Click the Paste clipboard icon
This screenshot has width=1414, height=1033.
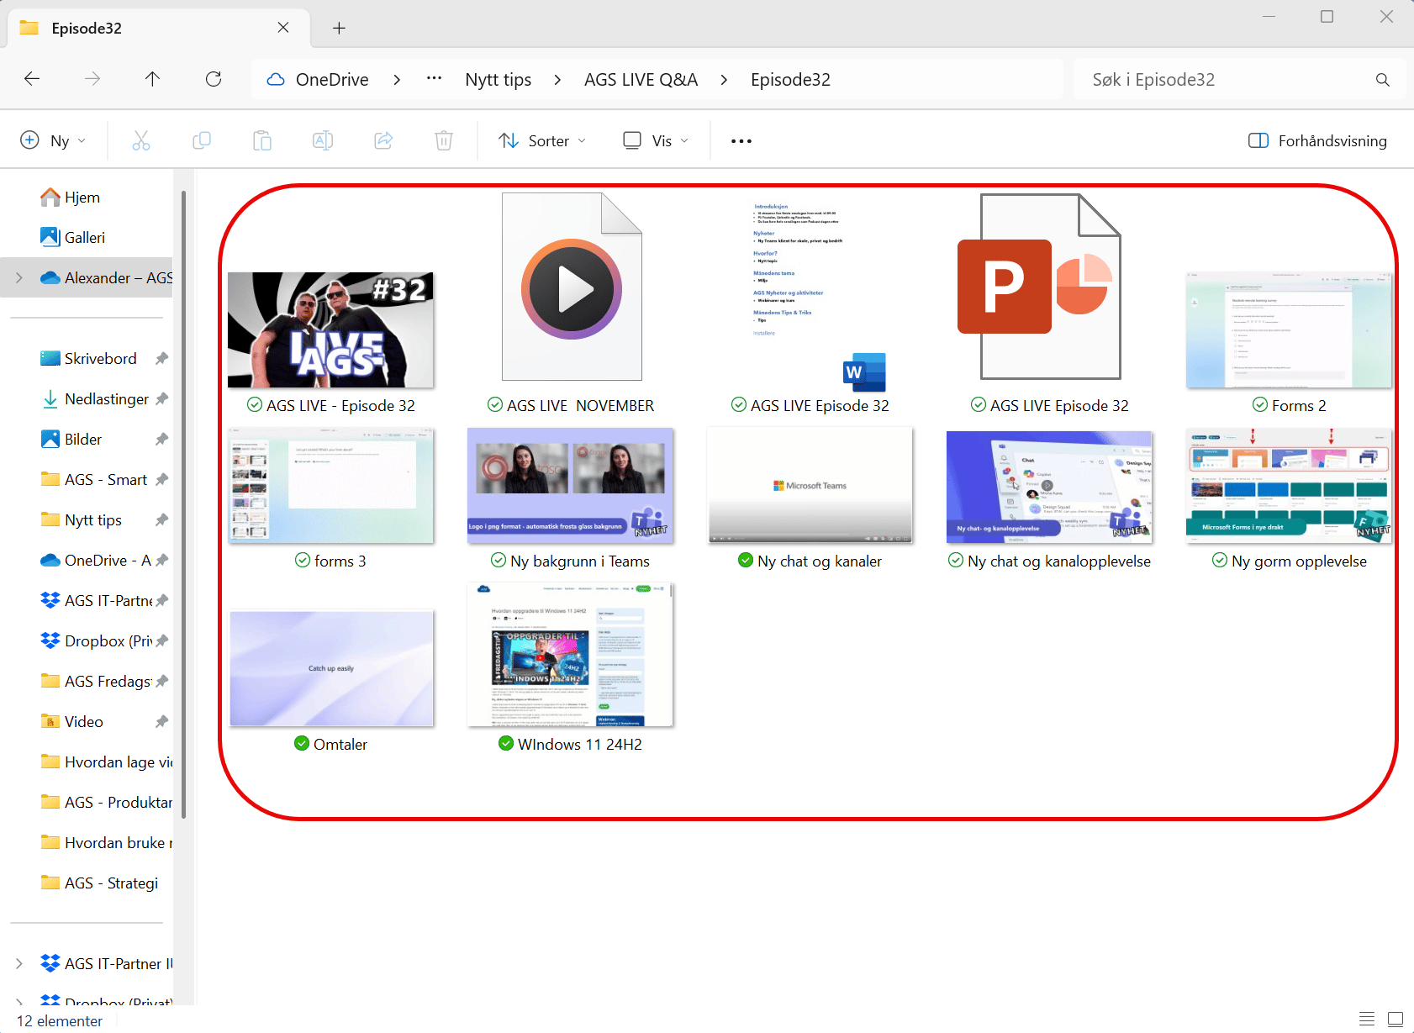point(262,140)
